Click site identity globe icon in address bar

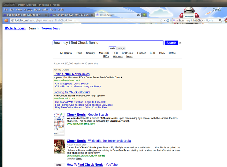[x=13, y=20]
